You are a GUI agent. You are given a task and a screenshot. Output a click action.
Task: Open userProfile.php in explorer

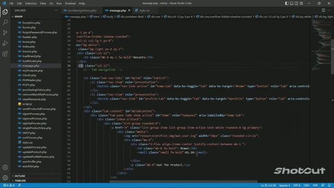pos(32,161)
